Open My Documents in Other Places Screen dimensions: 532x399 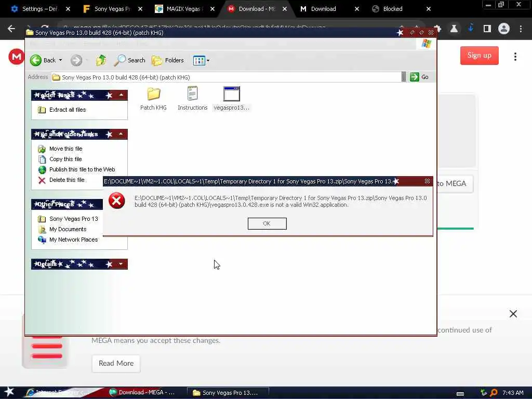click(68, 229)
